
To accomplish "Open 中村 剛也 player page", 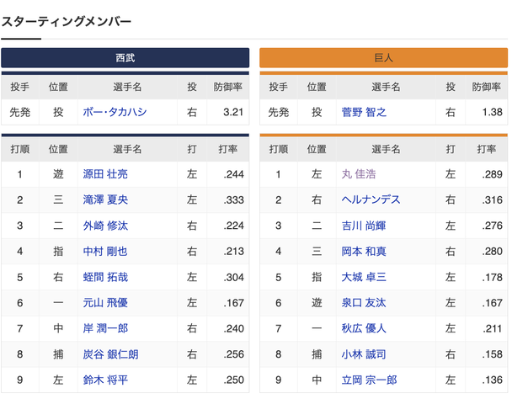I will (105, 252).
